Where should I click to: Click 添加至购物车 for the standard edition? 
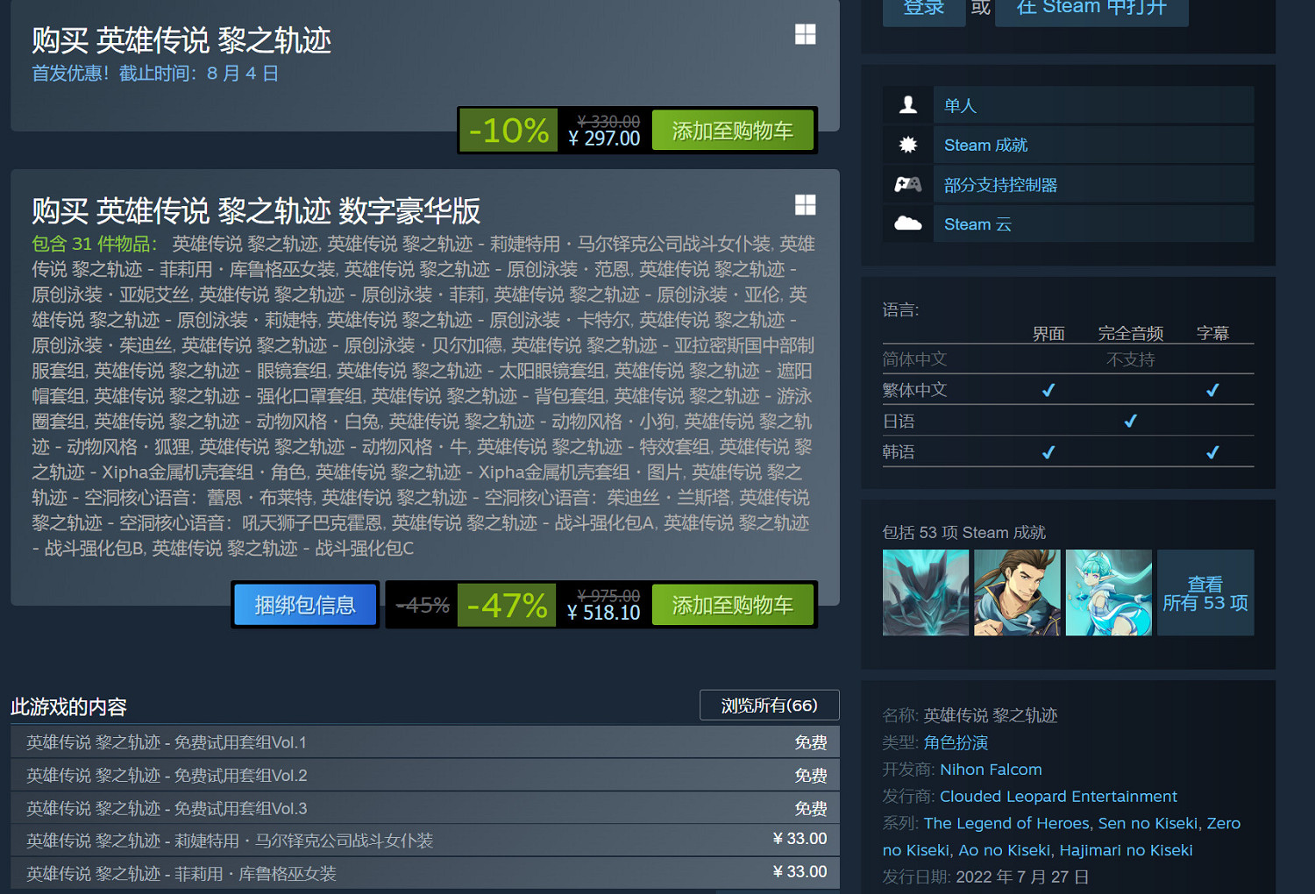[734, 130]
